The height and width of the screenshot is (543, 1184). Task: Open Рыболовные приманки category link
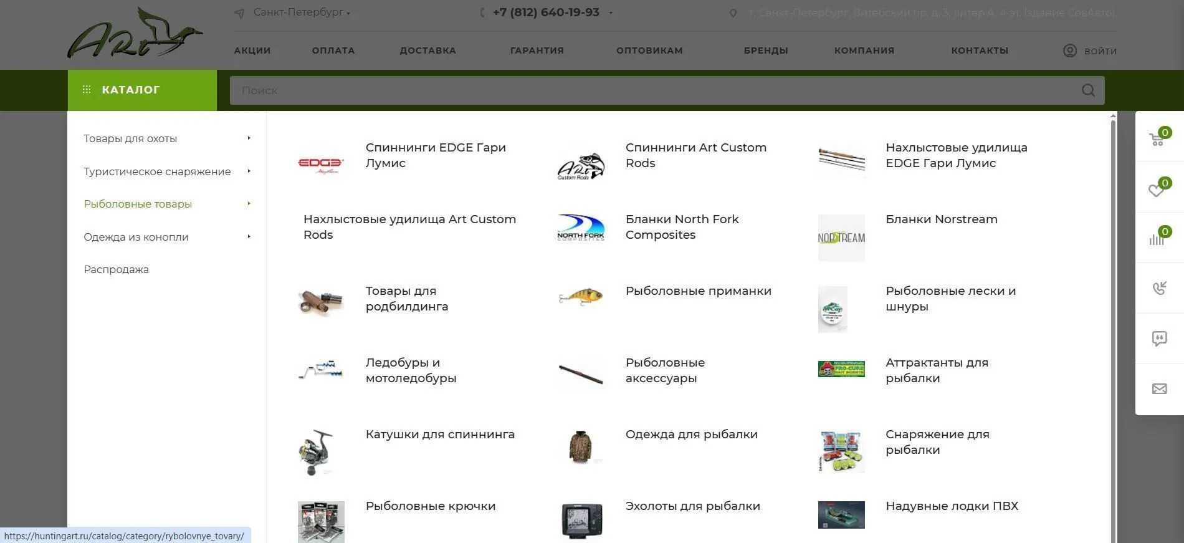[x=698, y=291]
